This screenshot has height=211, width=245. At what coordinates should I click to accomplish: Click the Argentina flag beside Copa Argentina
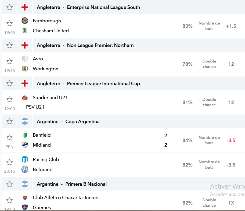coord(25,122)
